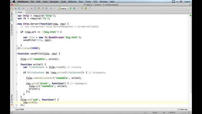Click the Replace toolbar icon
The height and width of the screenshot is (114, 202).
pos(46,9)
